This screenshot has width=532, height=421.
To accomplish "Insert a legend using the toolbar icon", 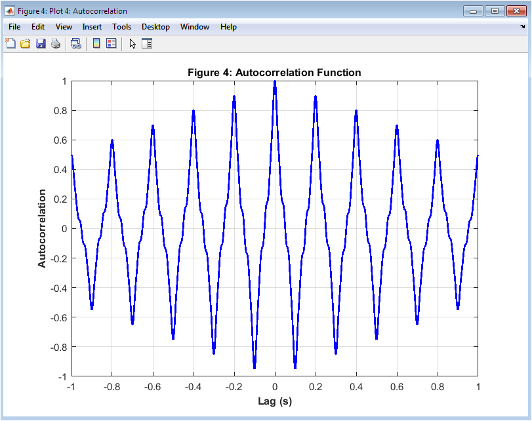I will click(x=112, y=43).
